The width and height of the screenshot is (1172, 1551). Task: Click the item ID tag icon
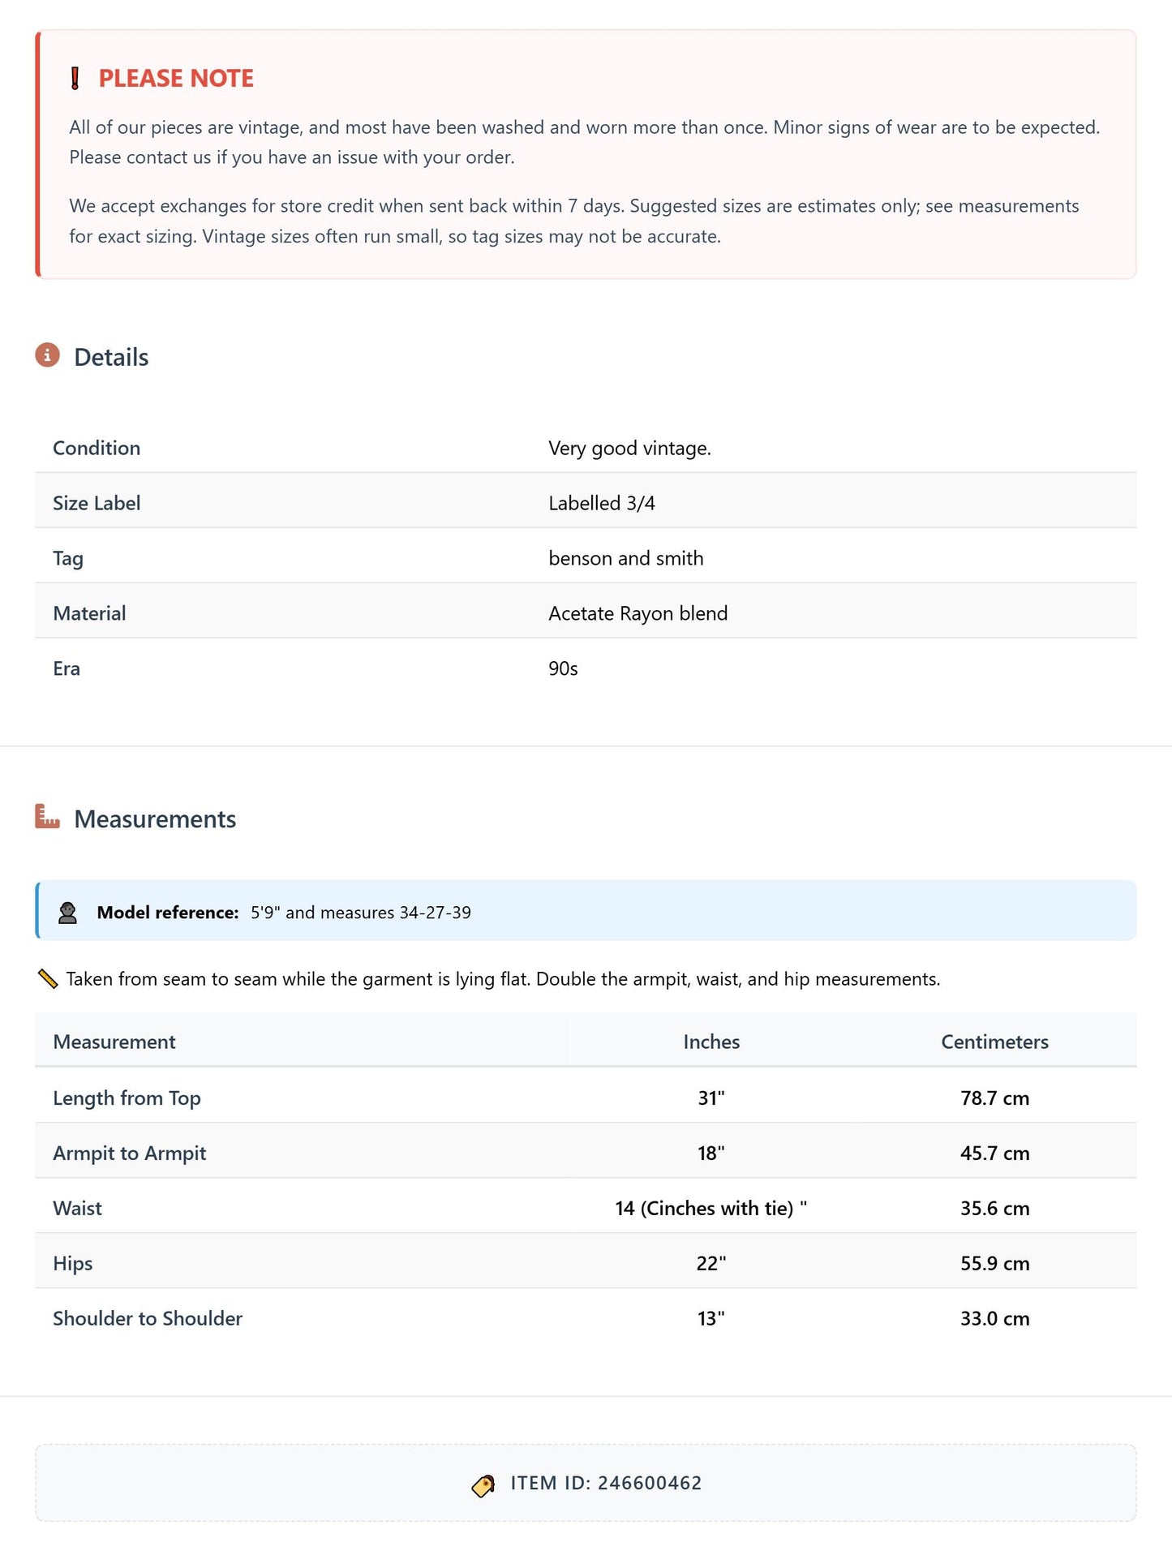tap(483, 1484)
